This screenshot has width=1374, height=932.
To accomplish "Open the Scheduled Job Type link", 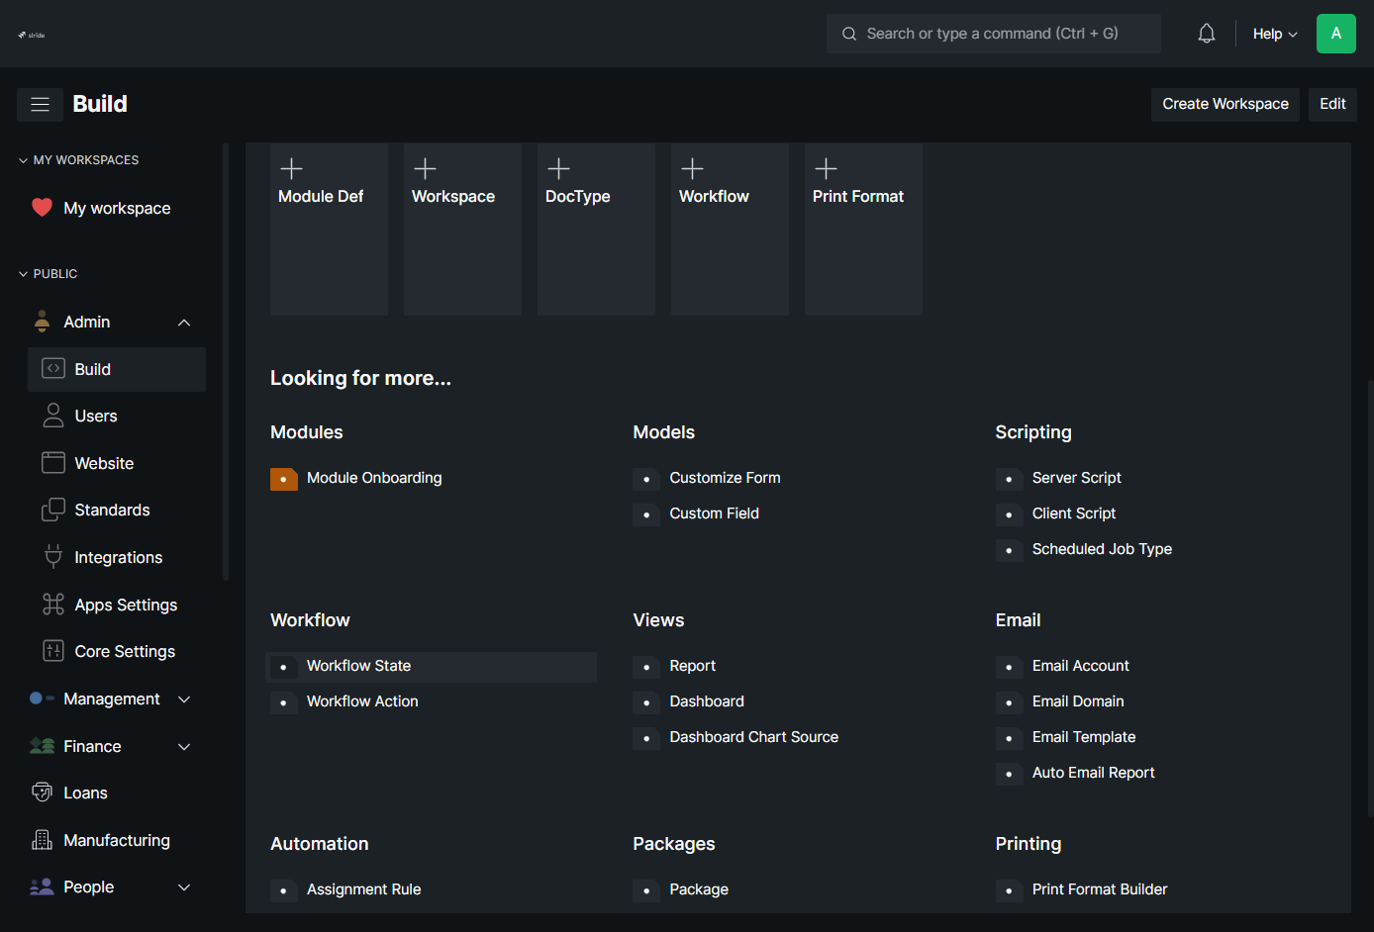I will (x=1102, y=549).
